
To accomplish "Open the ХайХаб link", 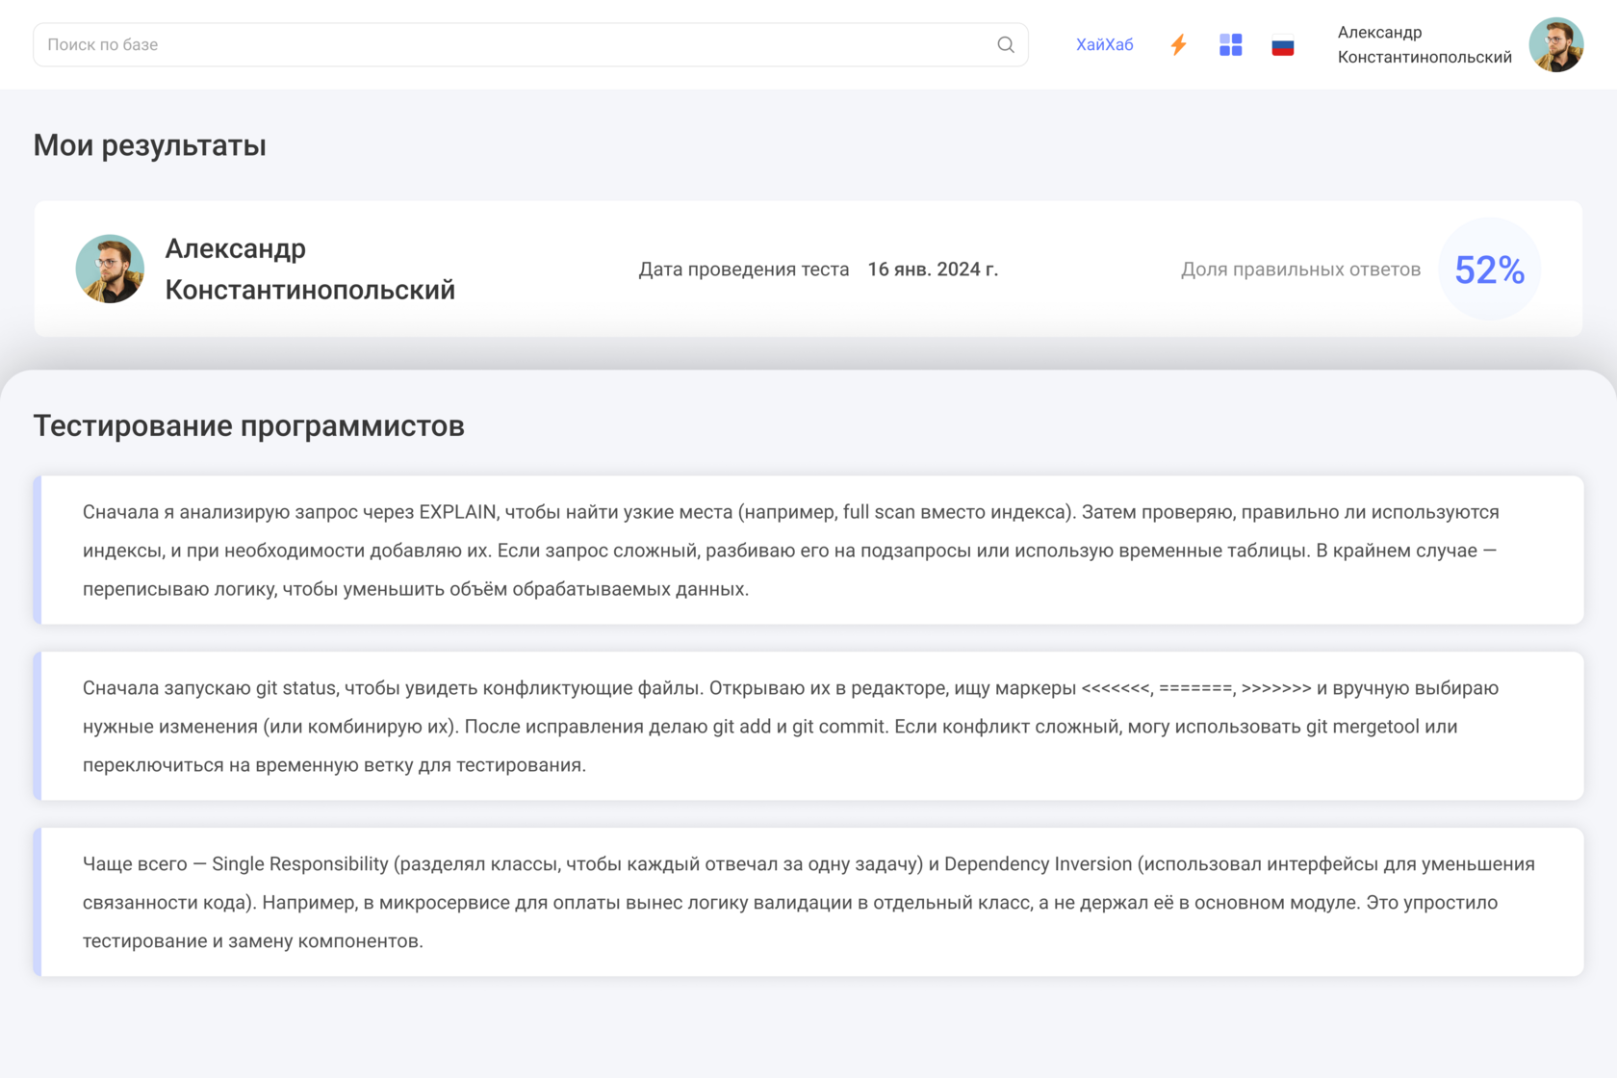I will point(1104,44).
